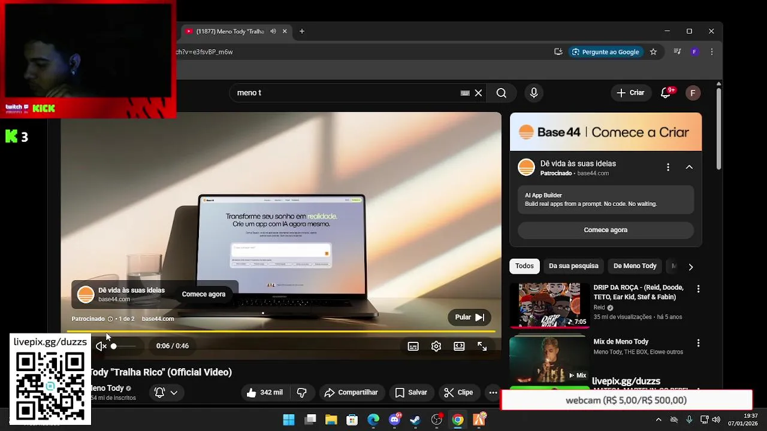Open OBS Studio from taskbar
This screenshot has width=767, height=431.
(437, 420)
